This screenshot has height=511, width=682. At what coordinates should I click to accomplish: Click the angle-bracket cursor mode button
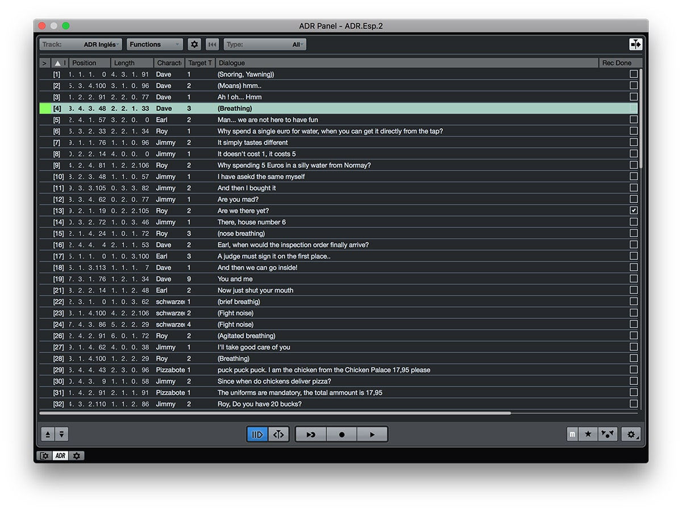tap(278, 434)
